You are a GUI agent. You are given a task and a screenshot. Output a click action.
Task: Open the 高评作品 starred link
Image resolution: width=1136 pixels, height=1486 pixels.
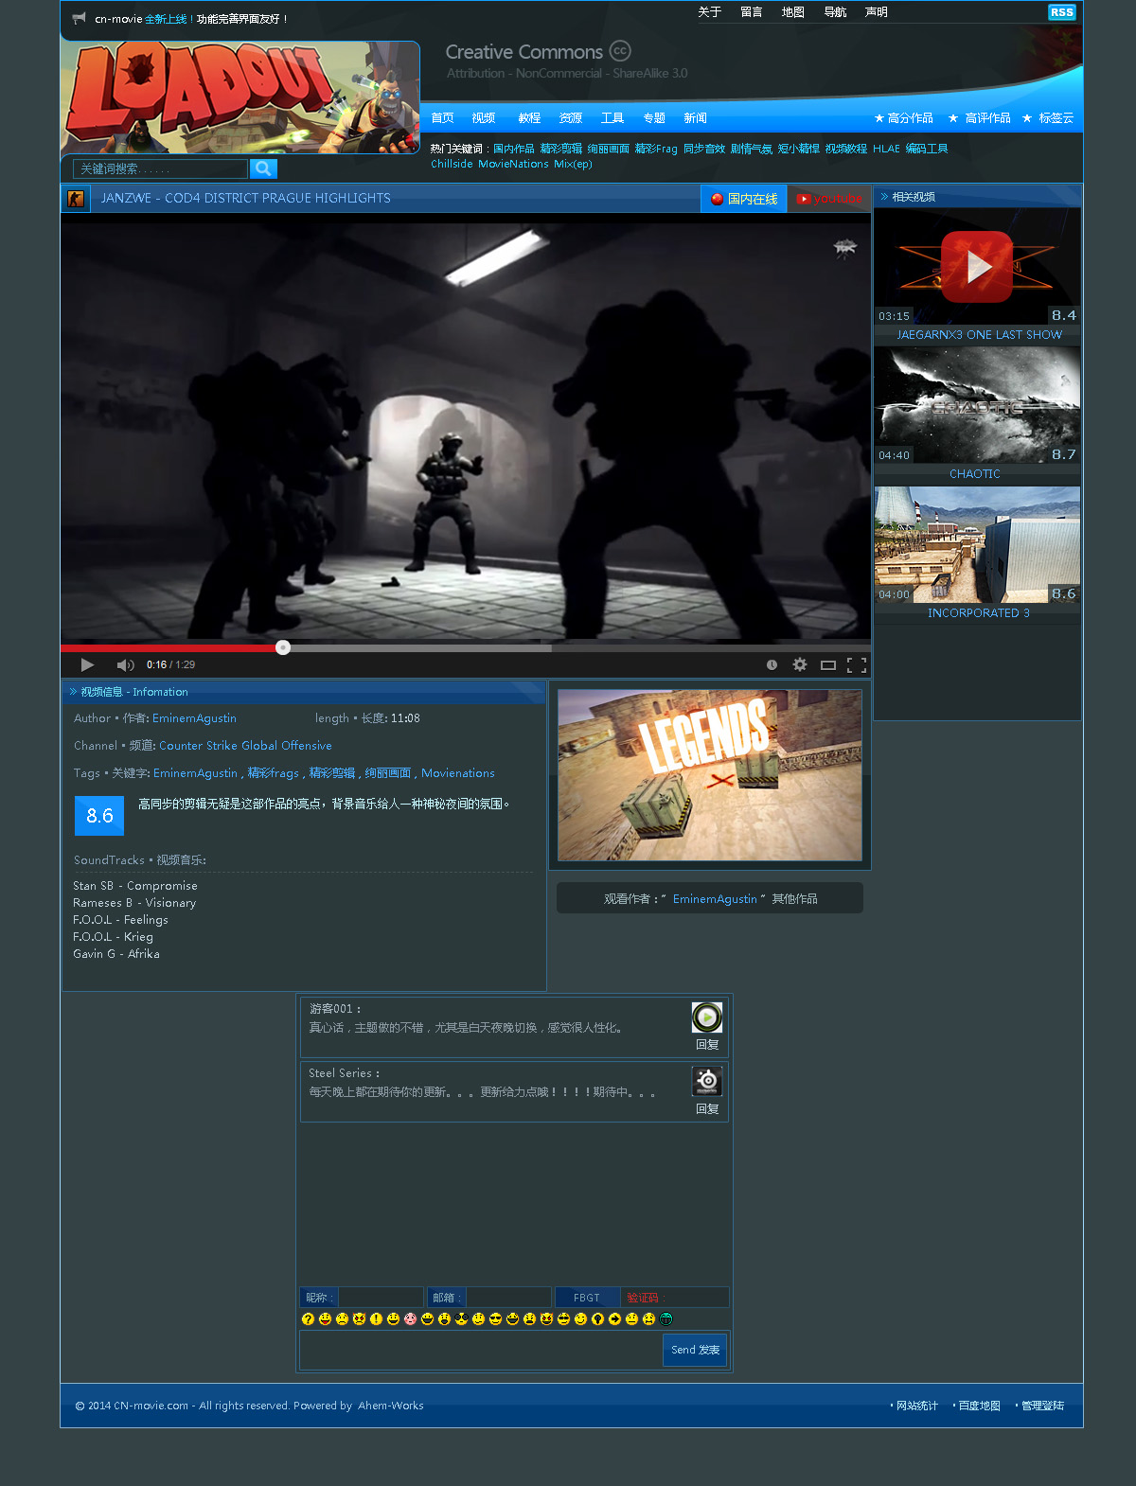pos(980,118)
